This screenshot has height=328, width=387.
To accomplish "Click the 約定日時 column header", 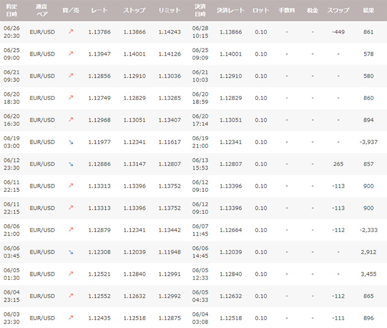I will (x=10, y=10).
